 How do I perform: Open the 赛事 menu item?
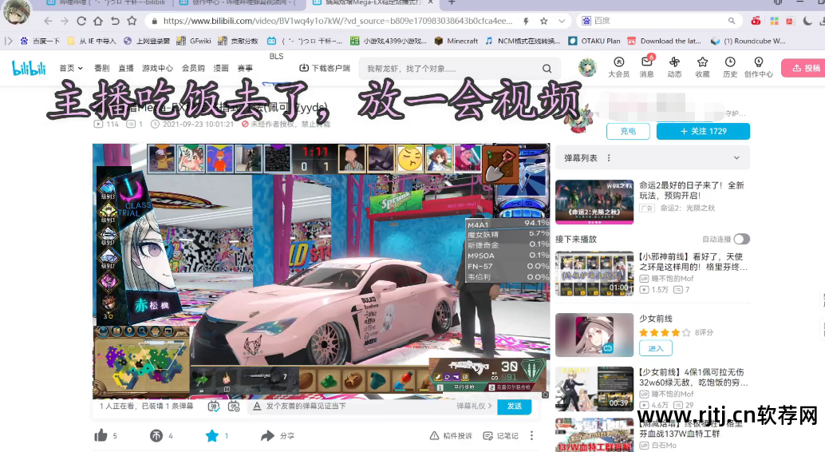pos(245,68)
